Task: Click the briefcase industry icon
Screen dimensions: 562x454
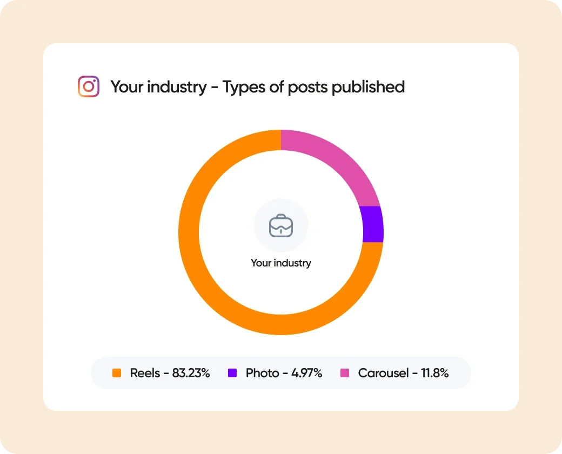Action: [x=281, y=225]
